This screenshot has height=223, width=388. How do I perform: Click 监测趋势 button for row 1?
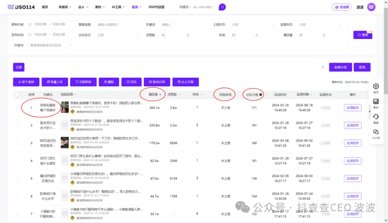(352, 107)
